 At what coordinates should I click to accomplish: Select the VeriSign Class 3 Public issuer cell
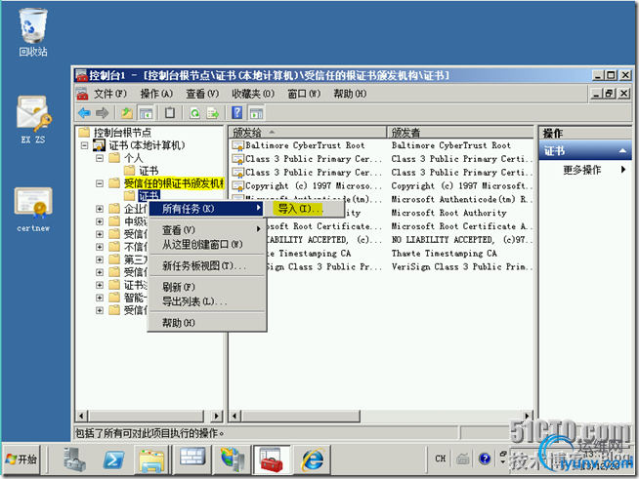[462, 267]
